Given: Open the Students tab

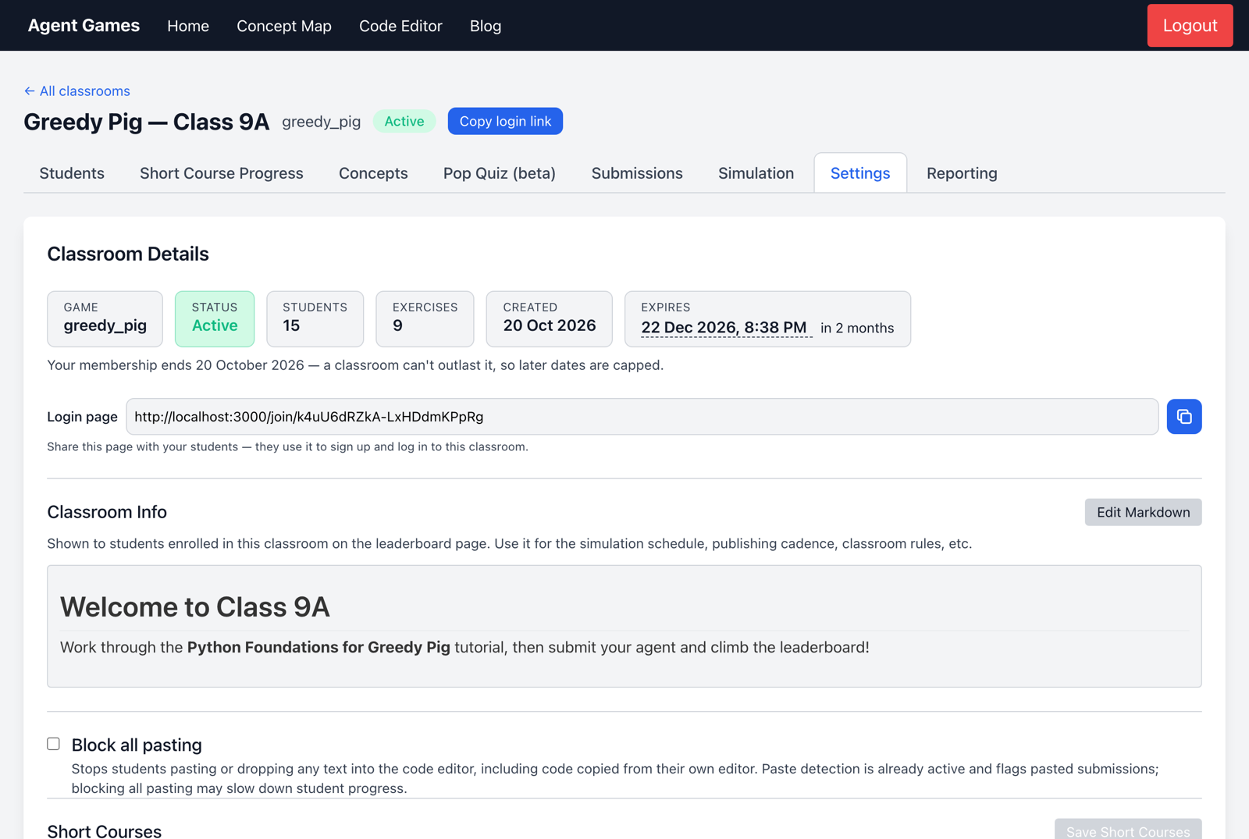Looking at the screenshot, I should coord(72,173).
